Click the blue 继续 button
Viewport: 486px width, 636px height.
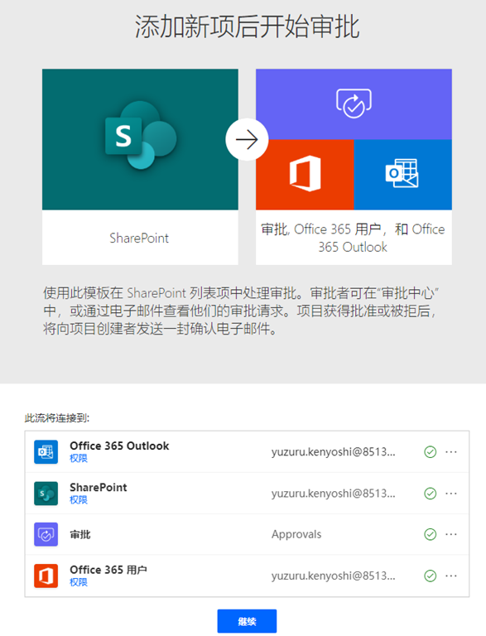(x=247, y=621)
